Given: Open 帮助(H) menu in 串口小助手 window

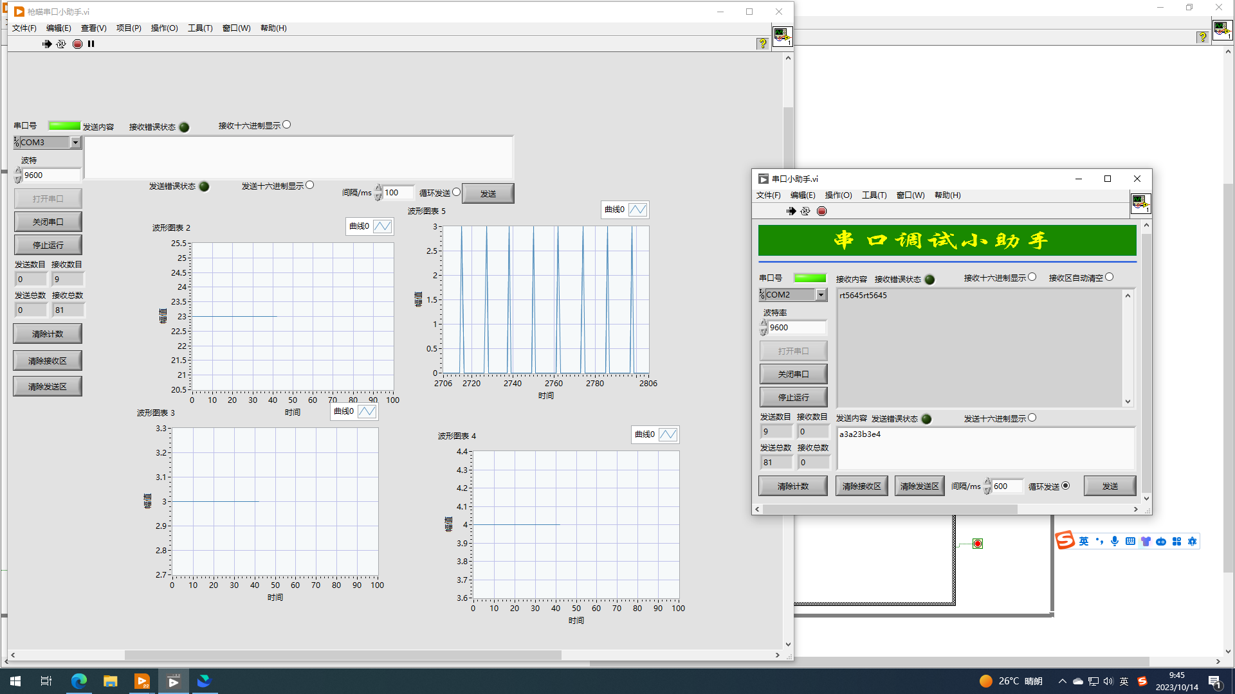Looking at the screenshot, I should tap(947, 195).
